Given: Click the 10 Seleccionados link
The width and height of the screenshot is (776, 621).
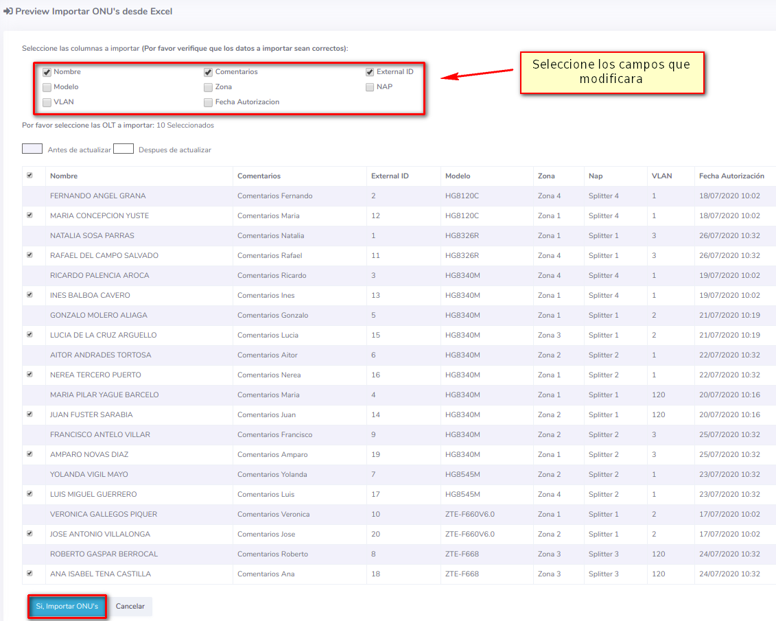Looking at the screenshot, I should click(185, 126).
